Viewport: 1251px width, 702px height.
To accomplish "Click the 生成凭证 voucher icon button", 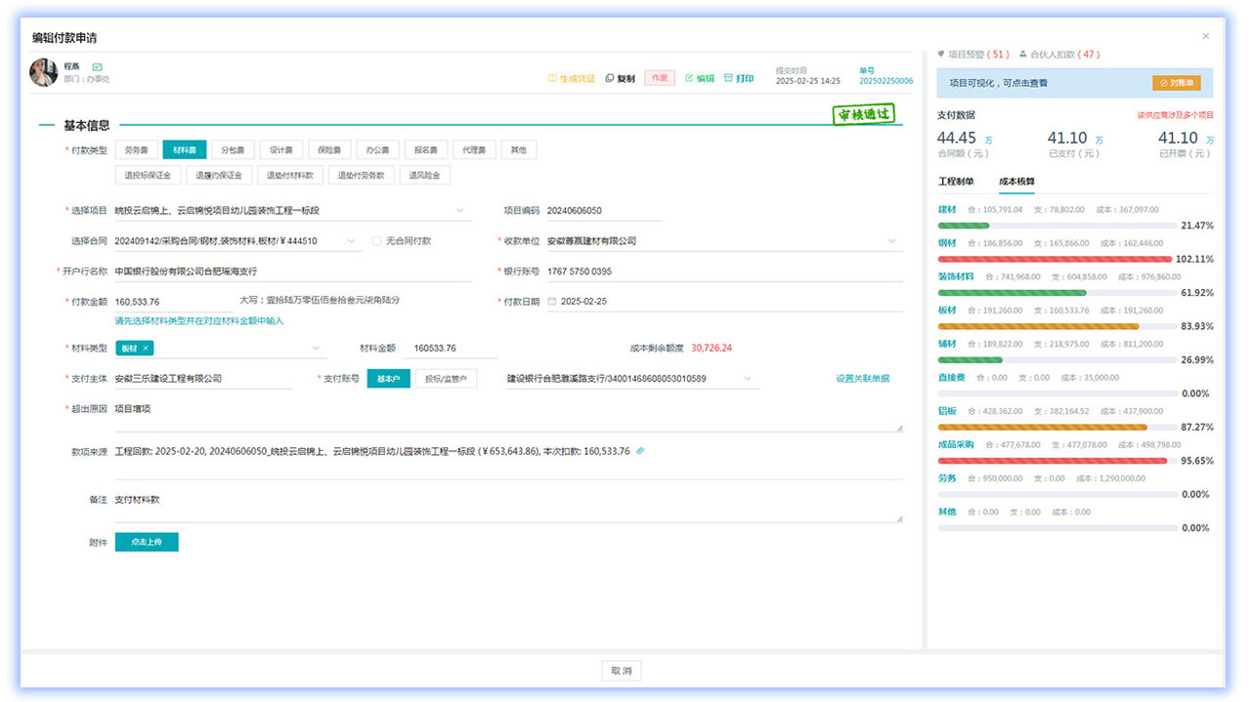I will [552, 78].
